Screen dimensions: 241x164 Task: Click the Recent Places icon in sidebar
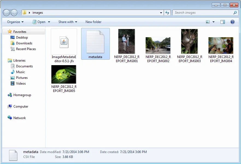tap(13, 49)
